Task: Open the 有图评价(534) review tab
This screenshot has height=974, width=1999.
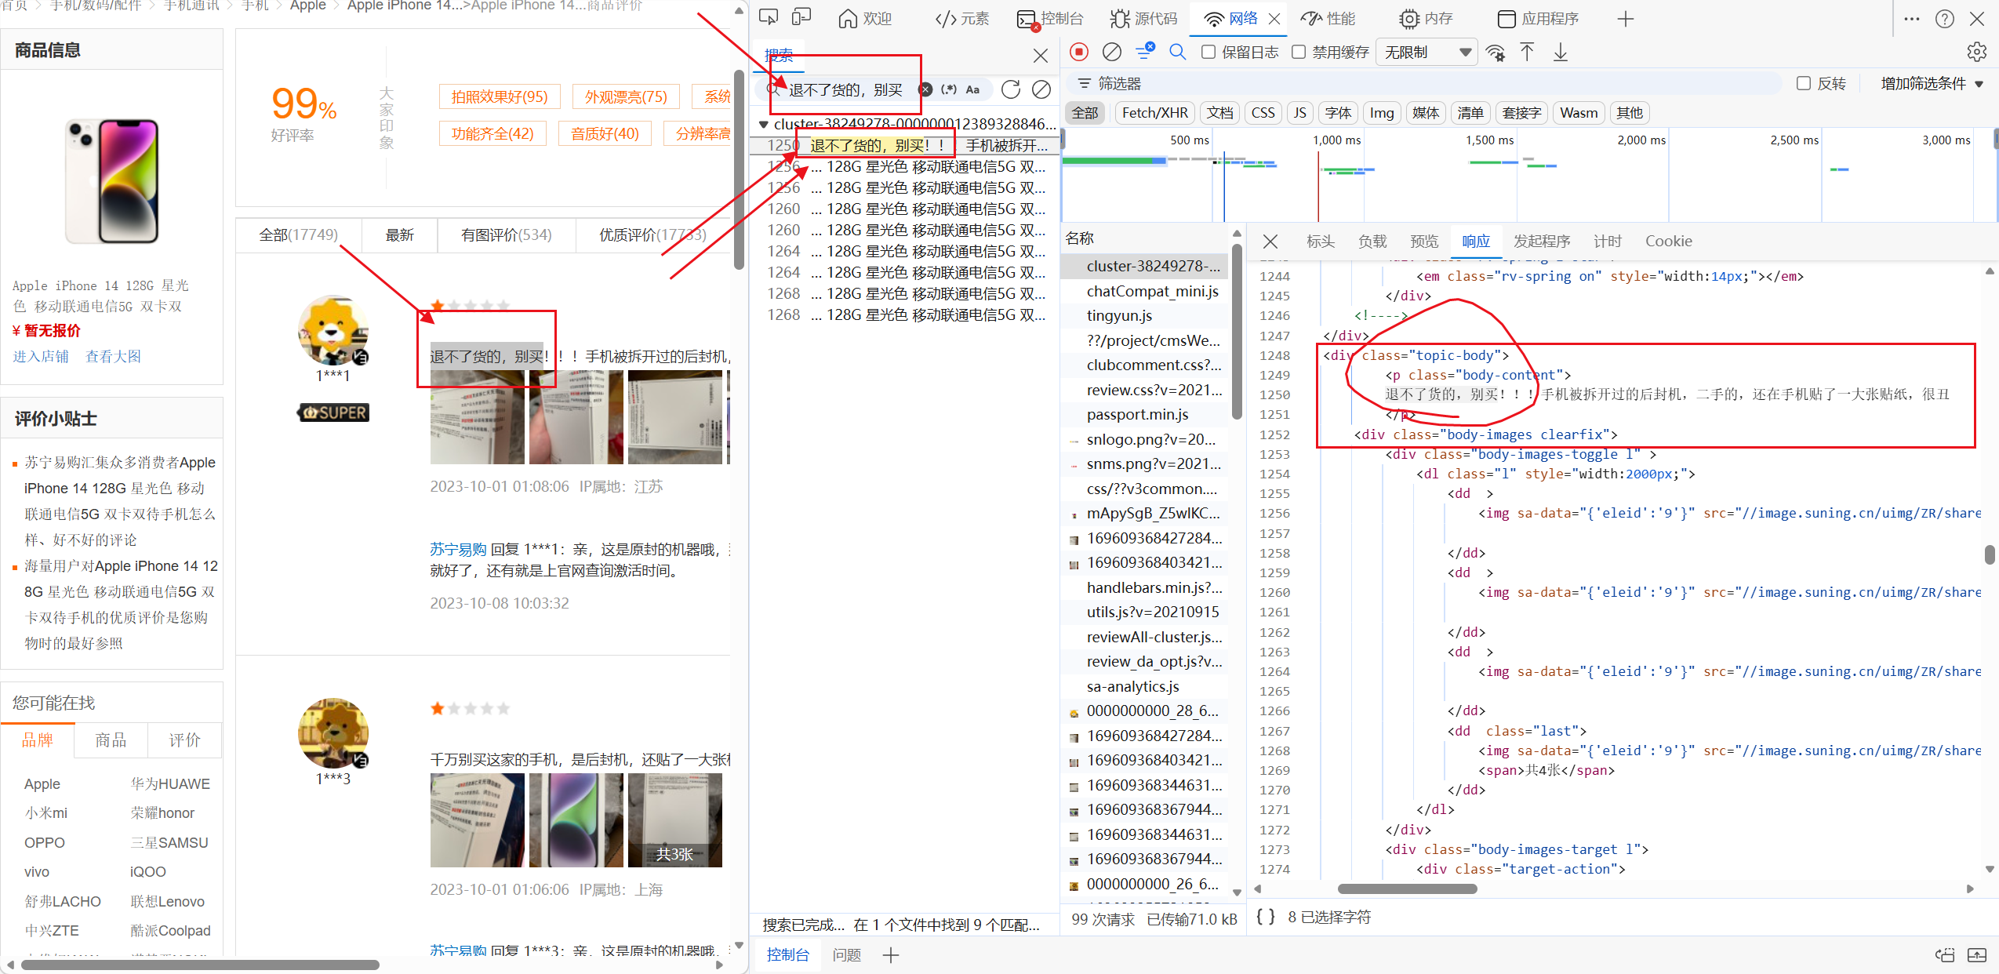Action: coord(507,235)
